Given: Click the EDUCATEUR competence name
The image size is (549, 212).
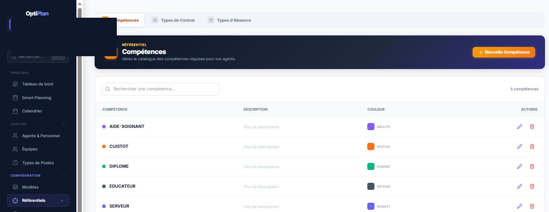Looking at the screenshot, I should coord(122,186).
